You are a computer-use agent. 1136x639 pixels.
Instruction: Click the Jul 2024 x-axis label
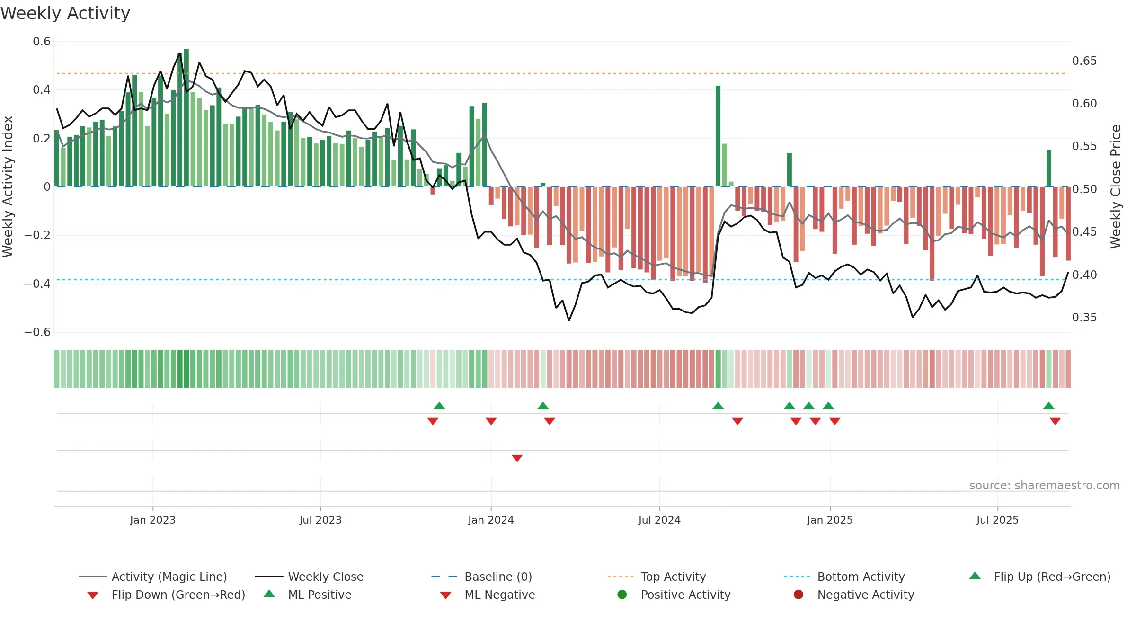659,520
